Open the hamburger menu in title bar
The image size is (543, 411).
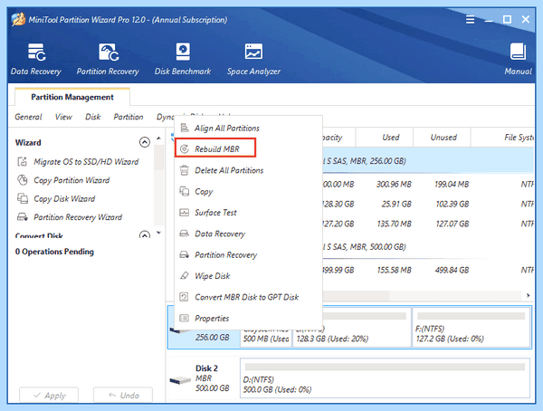click(x=470, y=19)
